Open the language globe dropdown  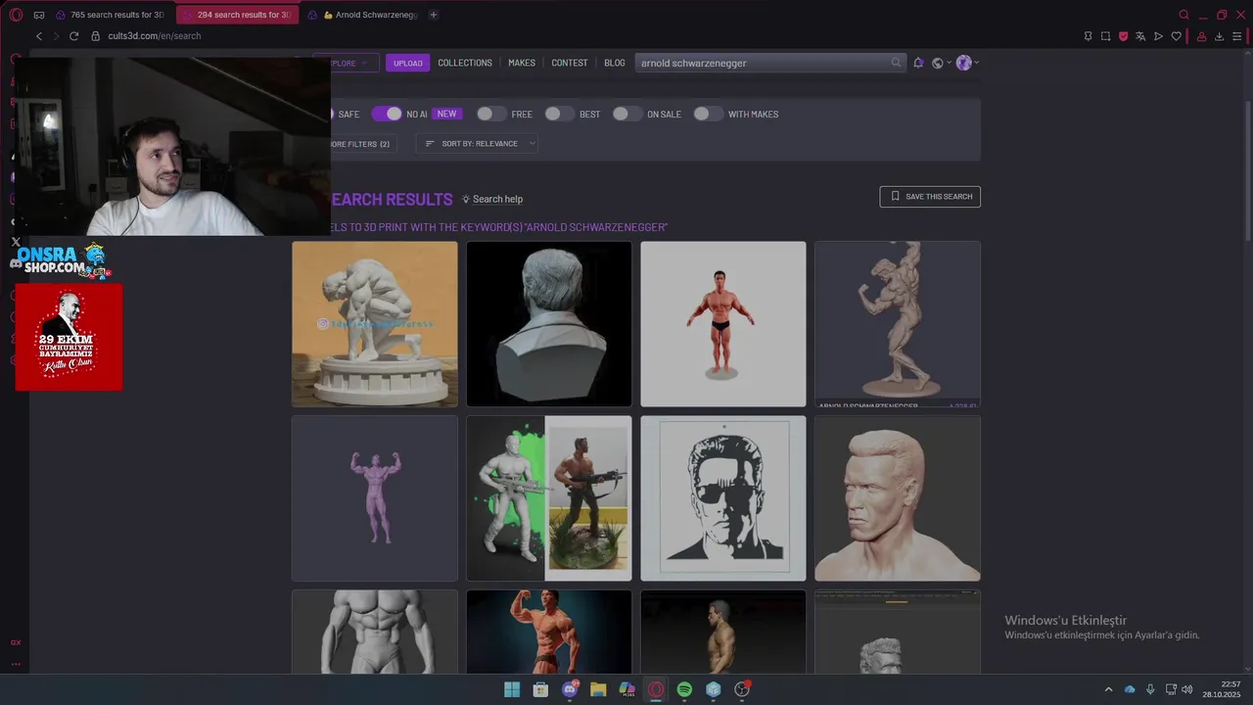pyautogui.click(x=941, y=63)
